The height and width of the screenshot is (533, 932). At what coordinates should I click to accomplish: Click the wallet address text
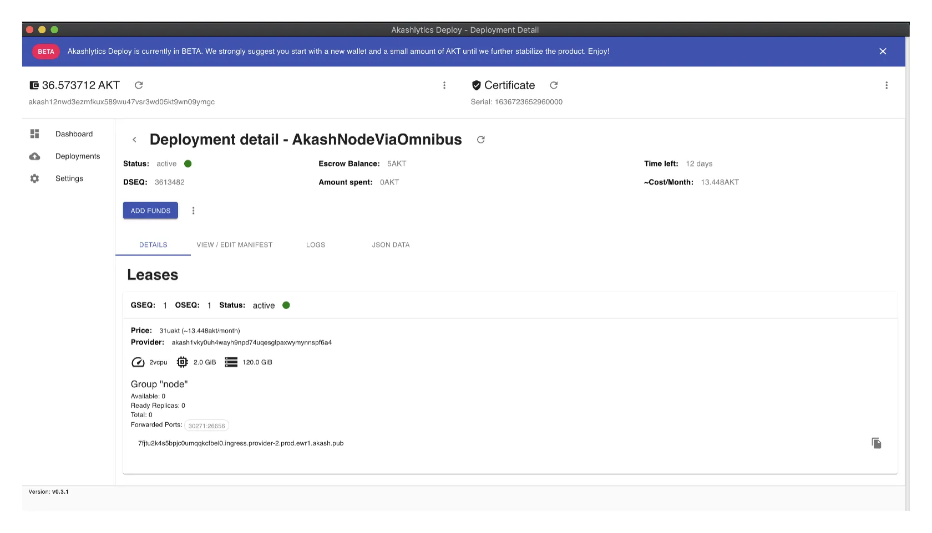(121, 102)
